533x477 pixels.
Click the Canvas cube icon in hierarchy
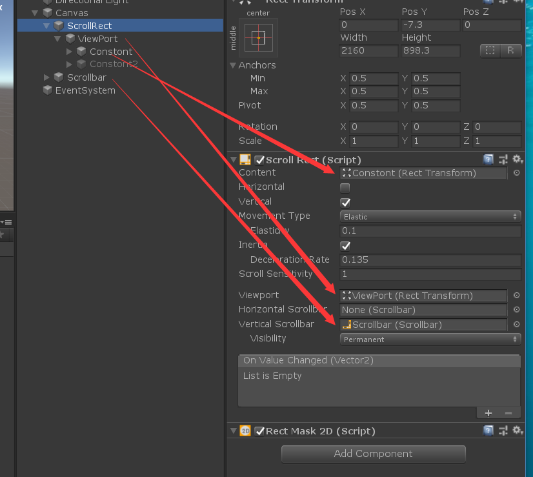(47, 12)
